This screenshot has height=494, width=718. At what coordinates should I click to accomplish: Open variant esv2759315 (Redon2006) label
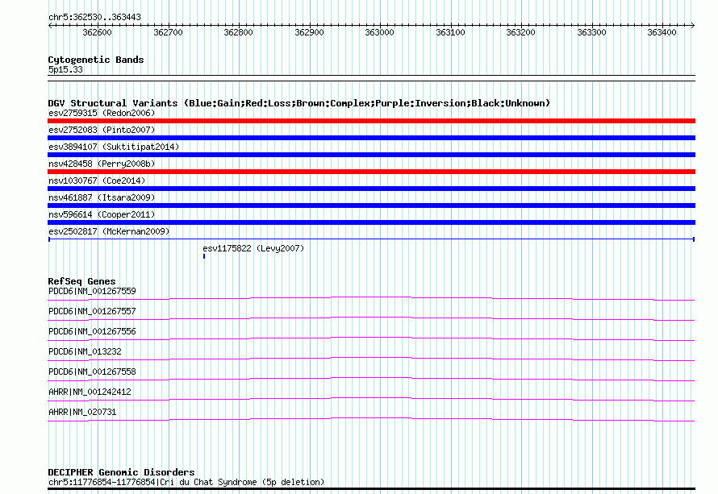coord(102,113)
